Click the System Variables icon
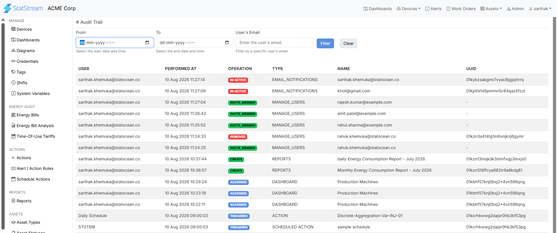This screenshot has width=557, height=233. (x=13, y=93)
